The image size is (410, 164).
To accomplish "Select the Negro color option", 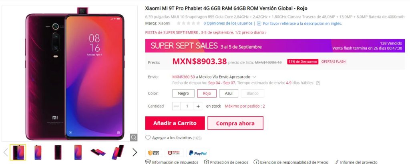I will tap(183, 93).
